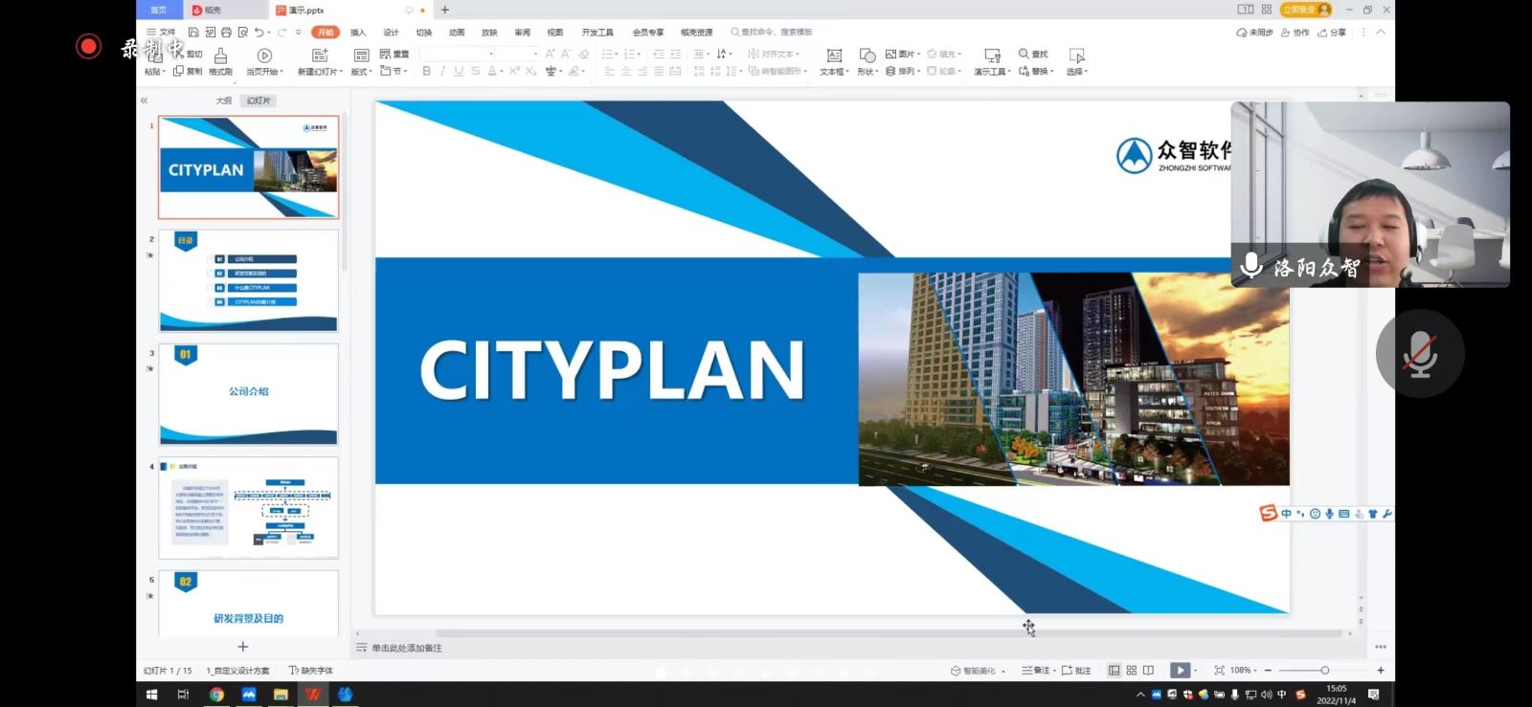
Task: Open Print Preview from quick access toolbar
Action: point(243,33)
